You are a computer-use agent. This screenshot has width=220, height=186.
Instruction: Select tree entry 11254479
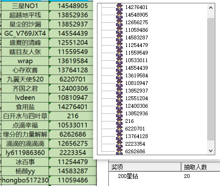pos(136,45)
